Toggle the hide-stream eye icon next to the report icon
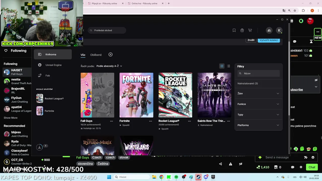 coord(240,164)
